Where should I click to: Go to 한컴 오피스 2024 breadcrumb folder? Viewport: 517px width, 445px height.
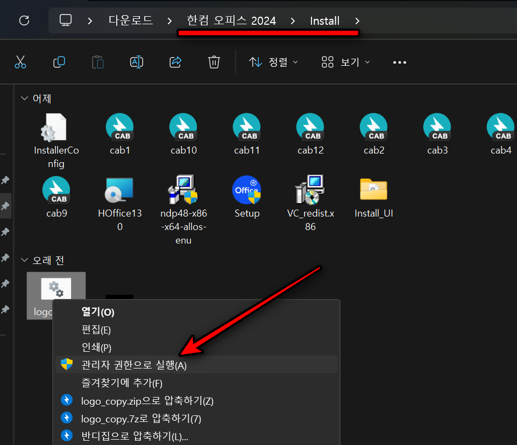tap(231, 20)
